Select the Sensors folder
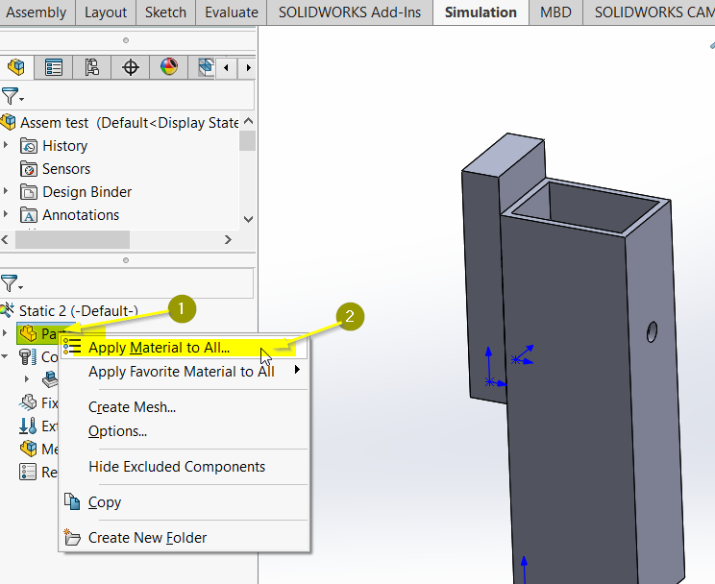 point(55,169)
